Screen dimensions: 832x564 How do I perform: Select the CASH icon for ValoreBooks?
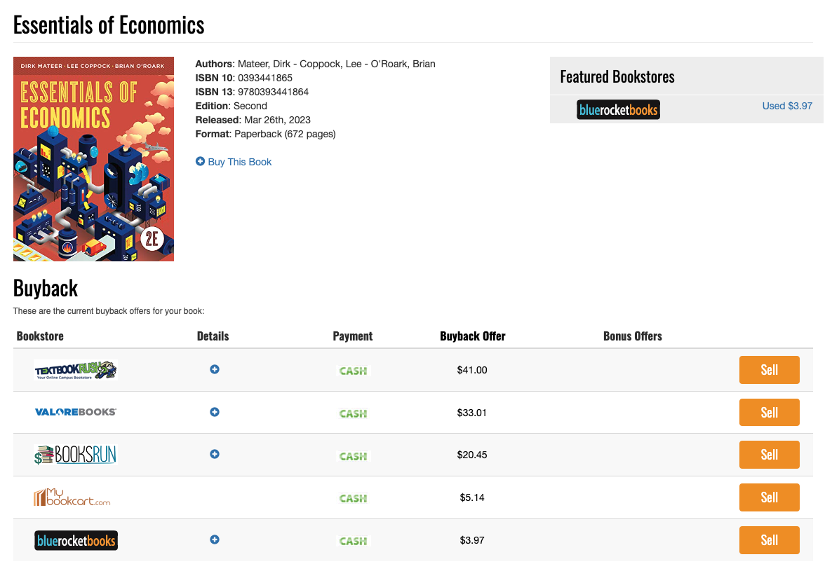pyautogui.click(x=353, y=413)
